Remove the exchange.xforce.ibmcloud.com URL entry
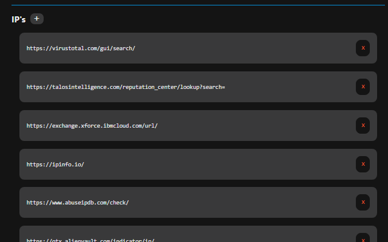Screen dimensions: 388x242 (x=363, y=125)
